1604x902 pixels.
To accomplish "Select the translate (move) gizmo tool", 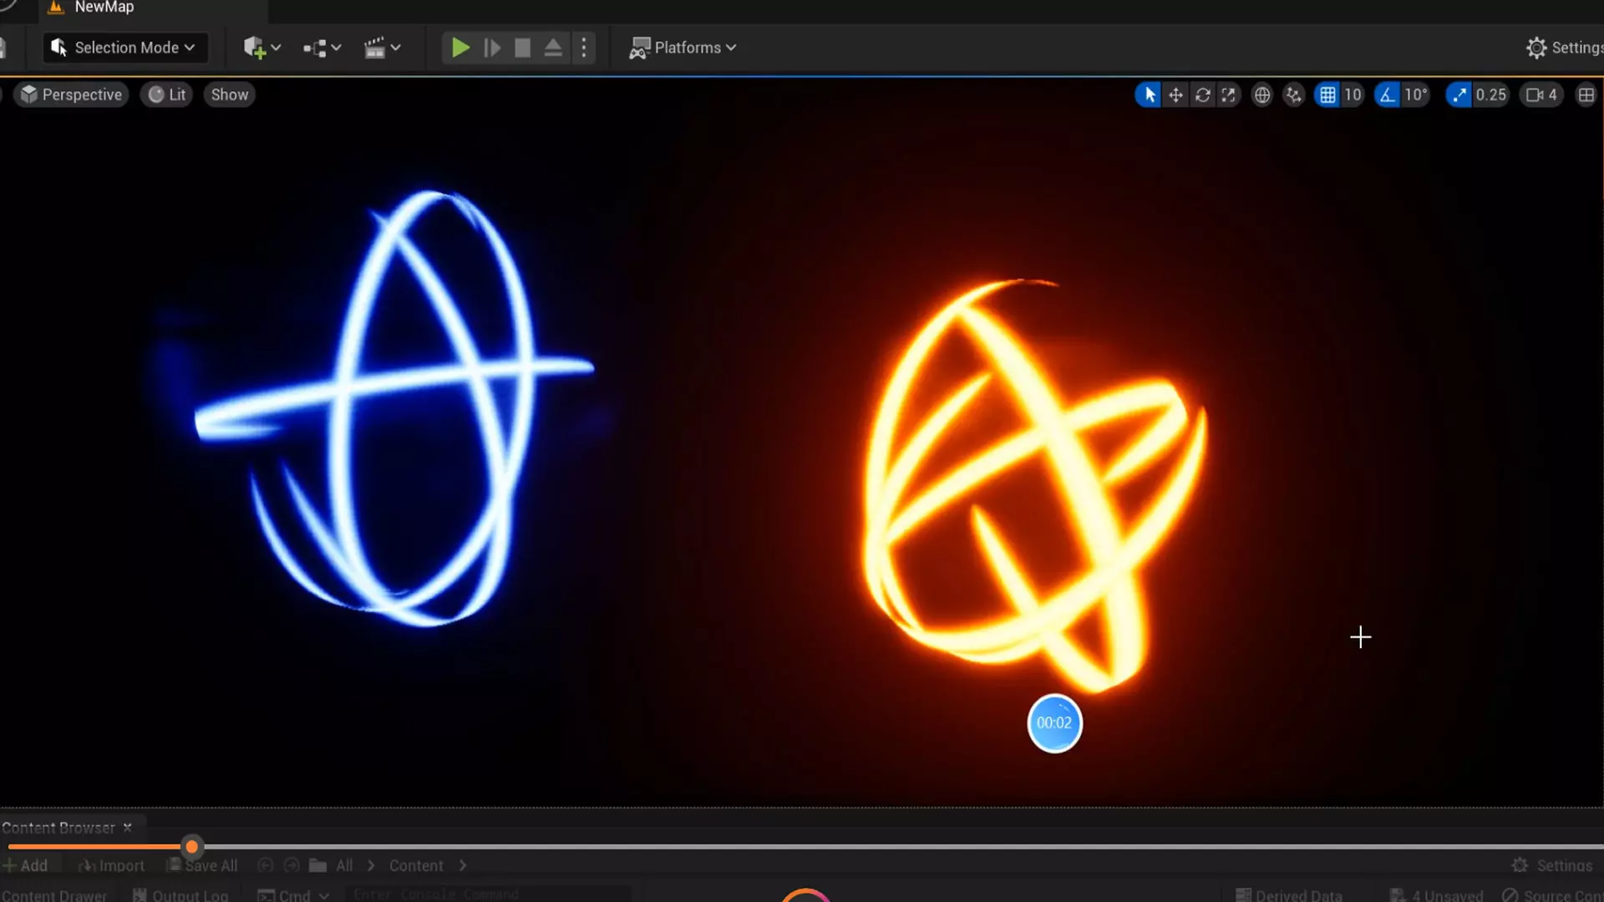I will point(1175,95).
